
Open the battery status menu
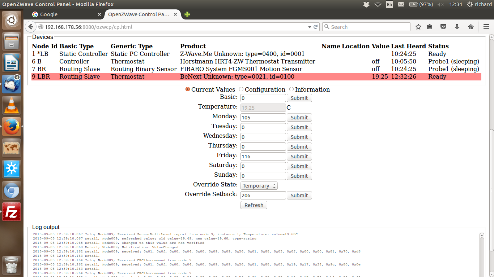click(421, 4)
